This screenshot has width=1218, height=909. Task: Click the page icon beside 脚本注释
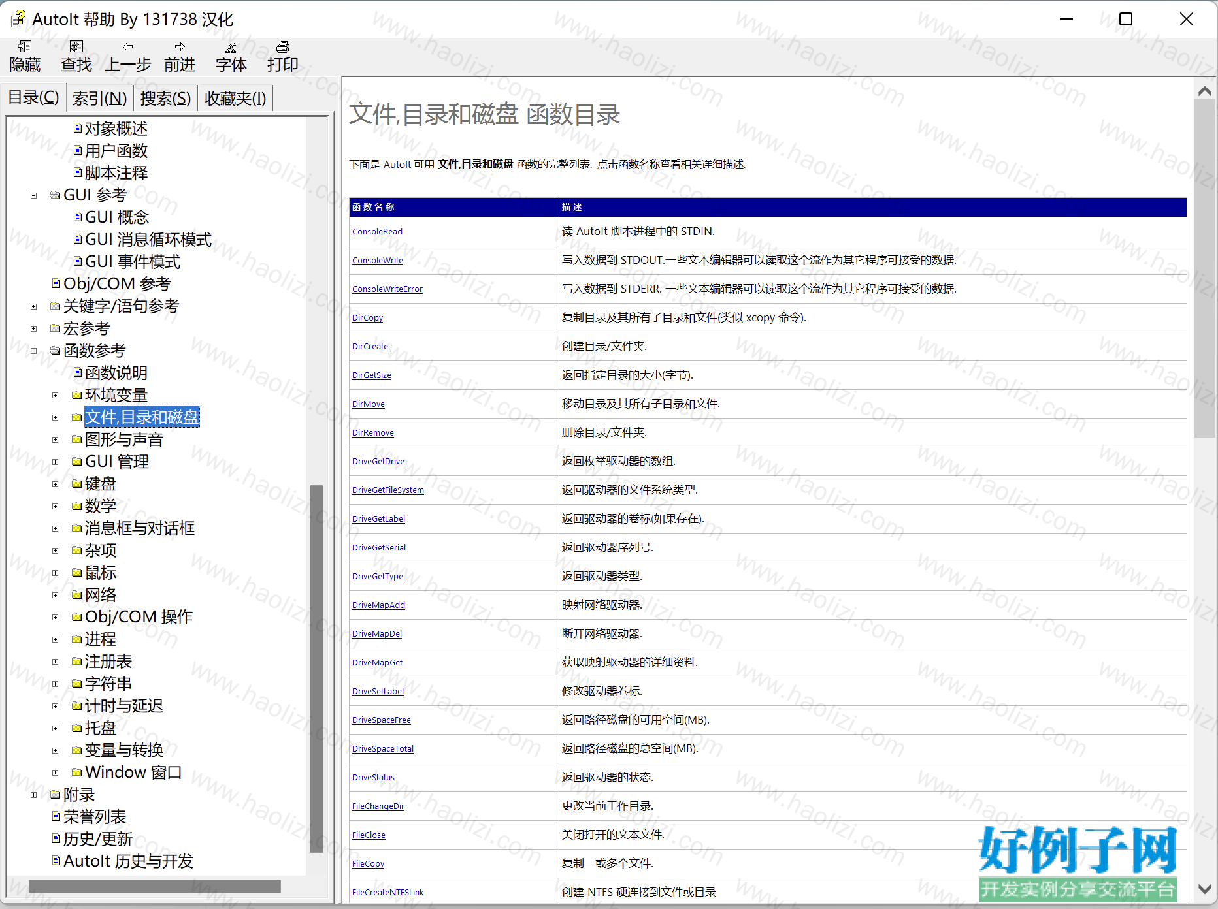point(78,172)
